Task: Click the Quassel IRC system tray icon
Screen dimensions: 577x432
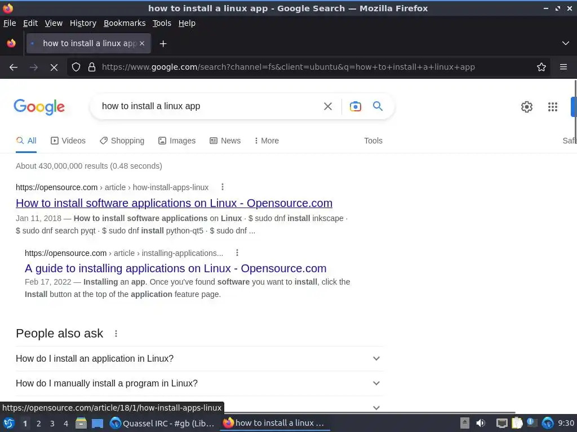Action: pyautogui.click(x=548, y=423)
